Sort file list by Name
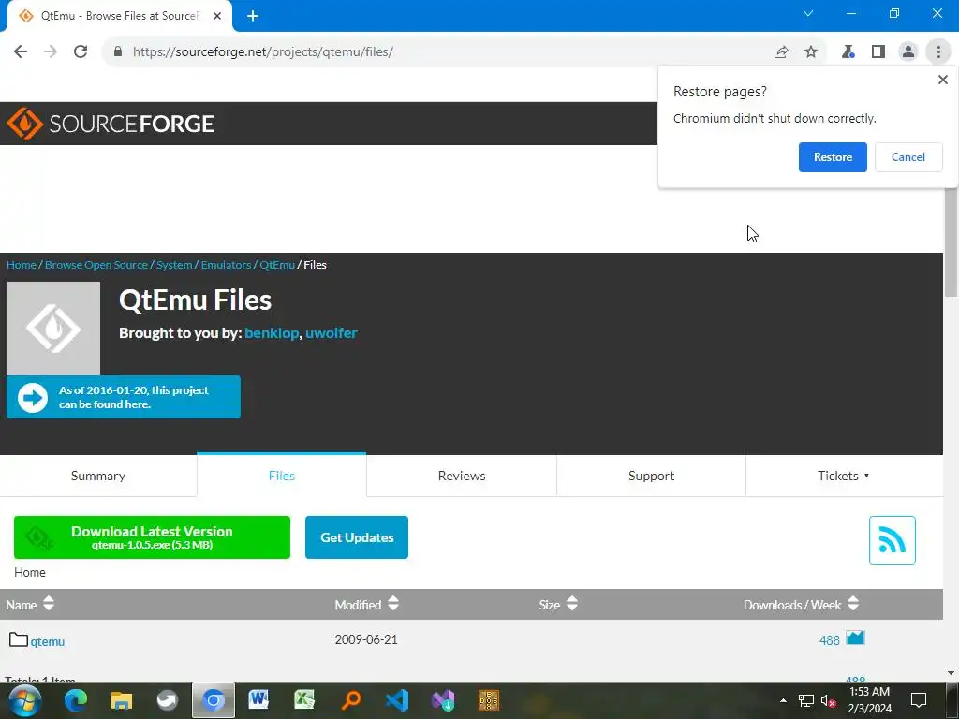 tap(30, 605)
